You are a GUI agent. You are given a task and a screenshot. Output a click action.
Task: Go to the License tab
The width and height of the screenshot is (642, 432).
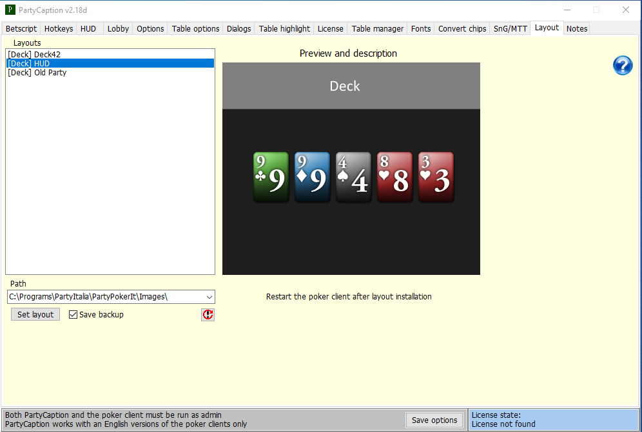(x=331, y=28)
